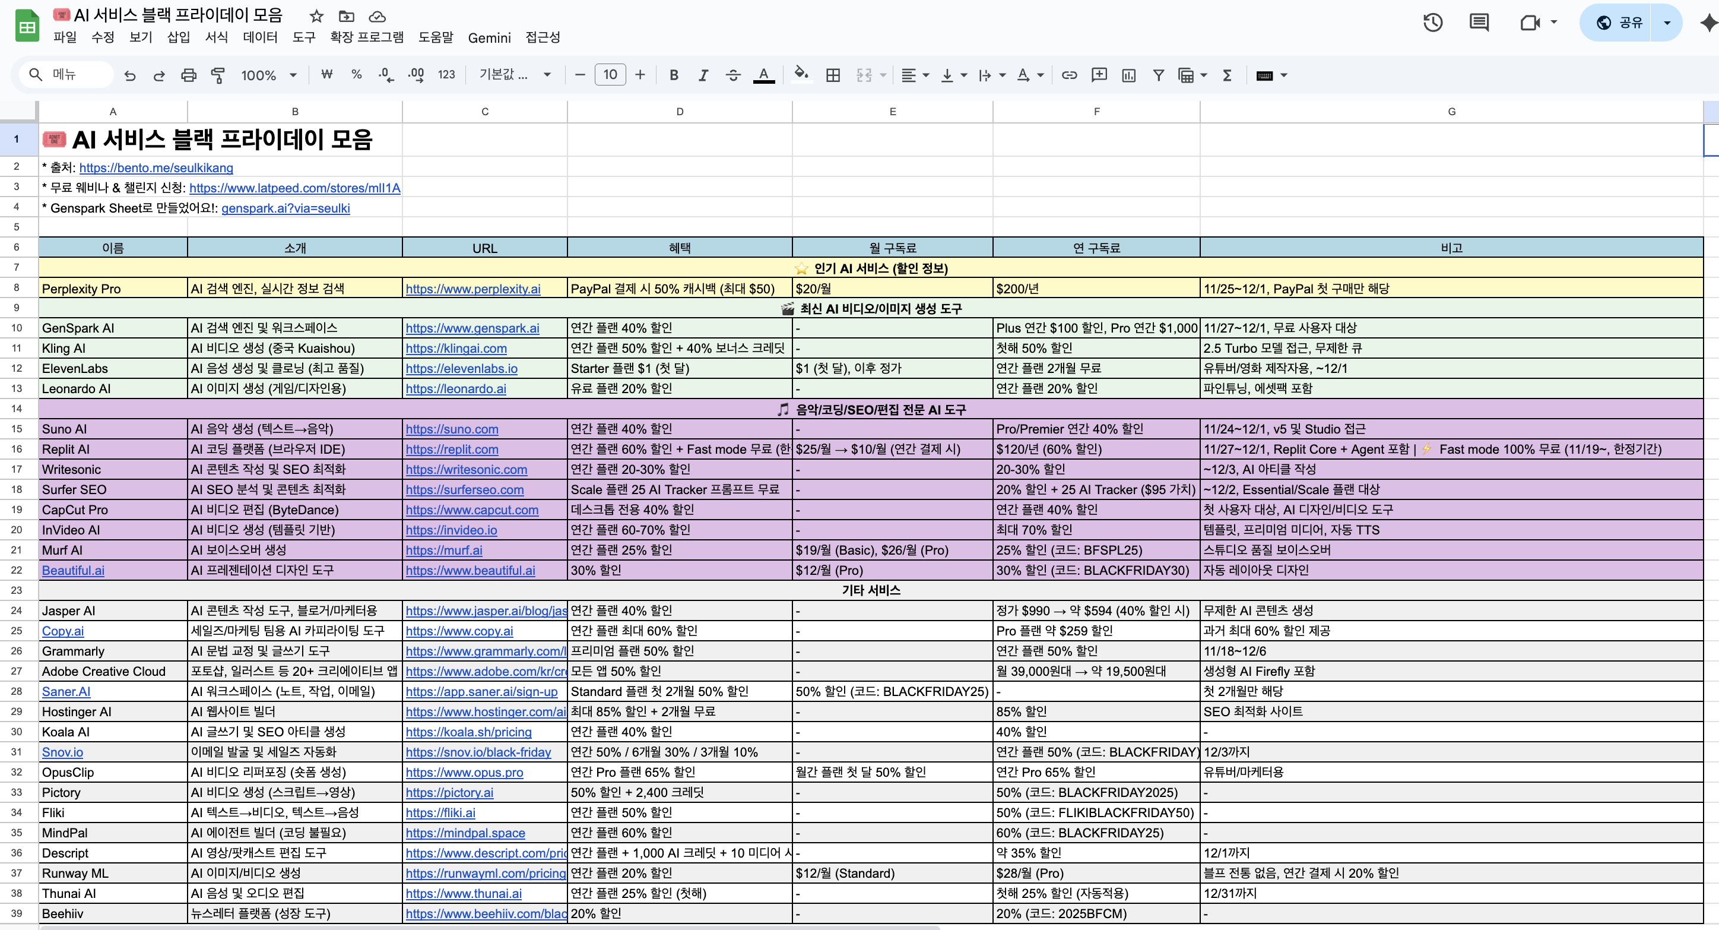Open the fill color picker
1719x930 pixels.
(801, 75)
